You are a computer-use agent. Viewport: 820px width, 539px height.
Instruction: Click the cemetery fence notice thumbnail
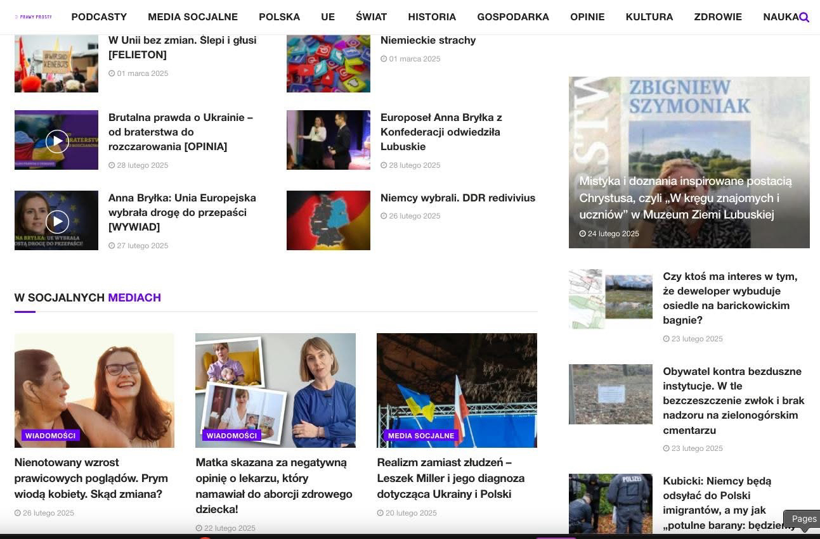point(610,394)
